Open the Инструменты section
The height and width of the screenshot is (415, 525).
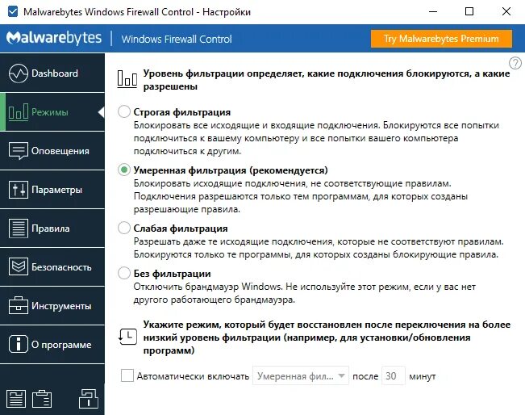coord(52,306)
